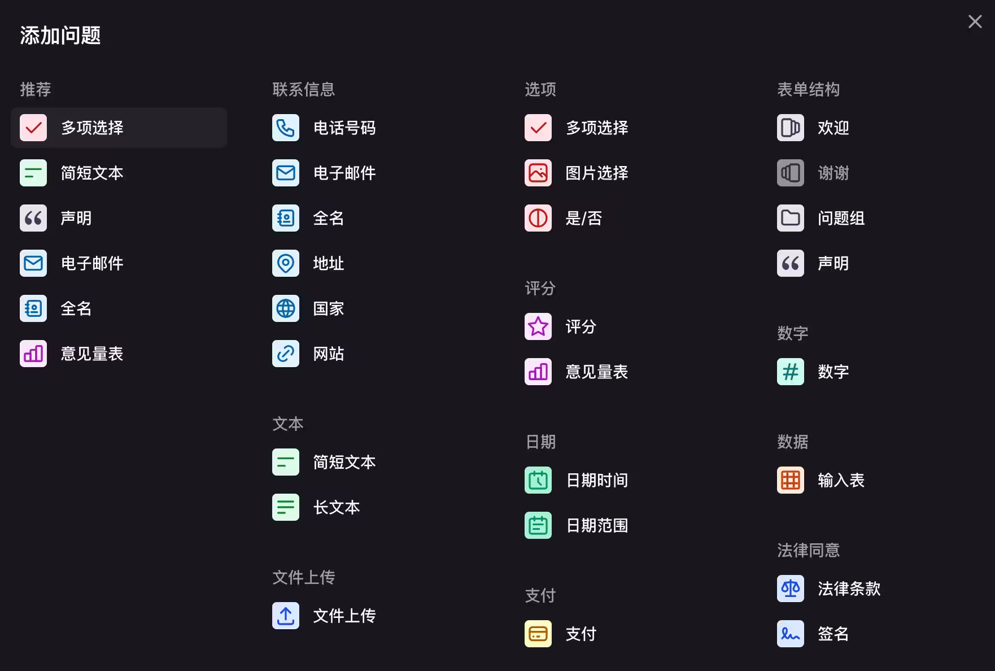Click the 联系信息 section heading
995x671 pixels.
coord(304,89)
